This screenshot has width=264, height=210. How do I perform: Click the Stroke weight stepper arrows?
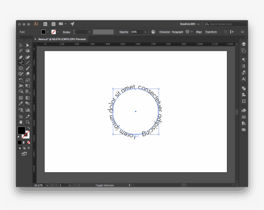point(74,32)
